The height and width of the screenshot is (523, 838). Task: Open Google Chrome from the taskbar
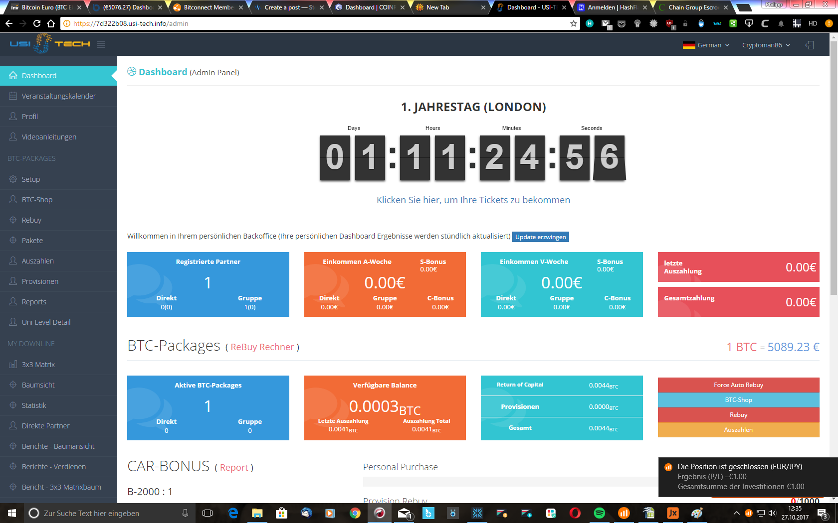(x=355, y=513)
